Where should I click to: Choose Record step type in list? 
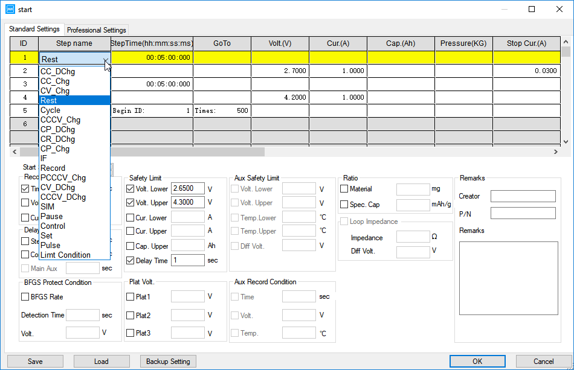(x=74, y=168)
